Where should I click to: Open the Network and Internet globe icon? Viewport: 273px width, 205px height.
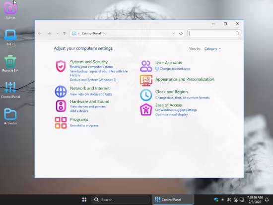click(x=61, y=92)
